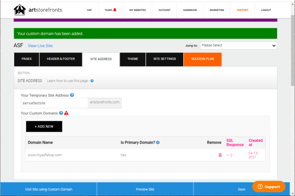
Task: Click the Preview Site button
Action: click(x=145, y=189)
